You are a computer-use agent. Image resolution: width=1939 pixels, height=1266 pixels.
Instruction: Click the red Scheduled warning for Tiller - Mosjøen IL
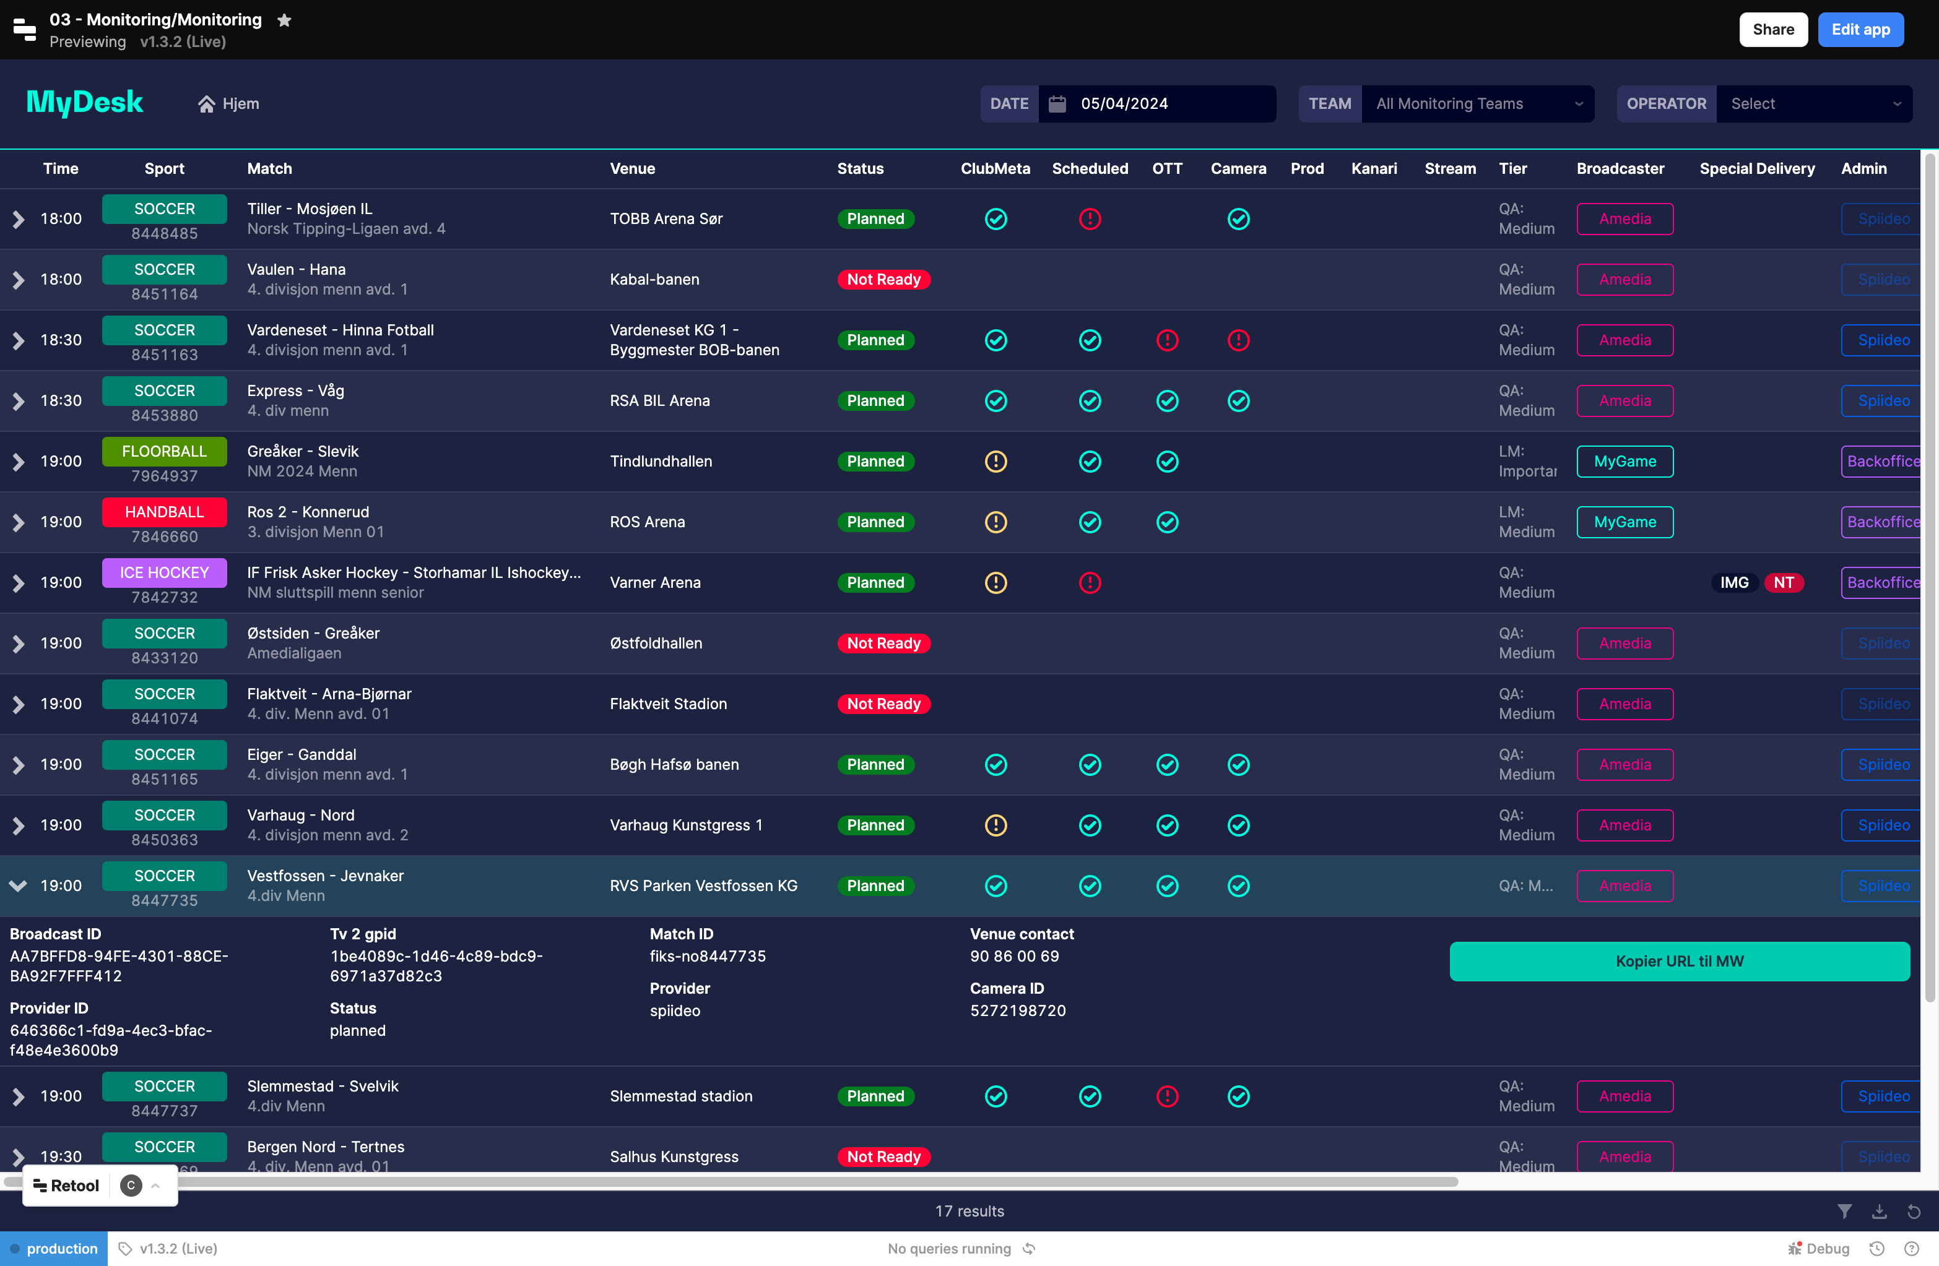click(1090, 219)
